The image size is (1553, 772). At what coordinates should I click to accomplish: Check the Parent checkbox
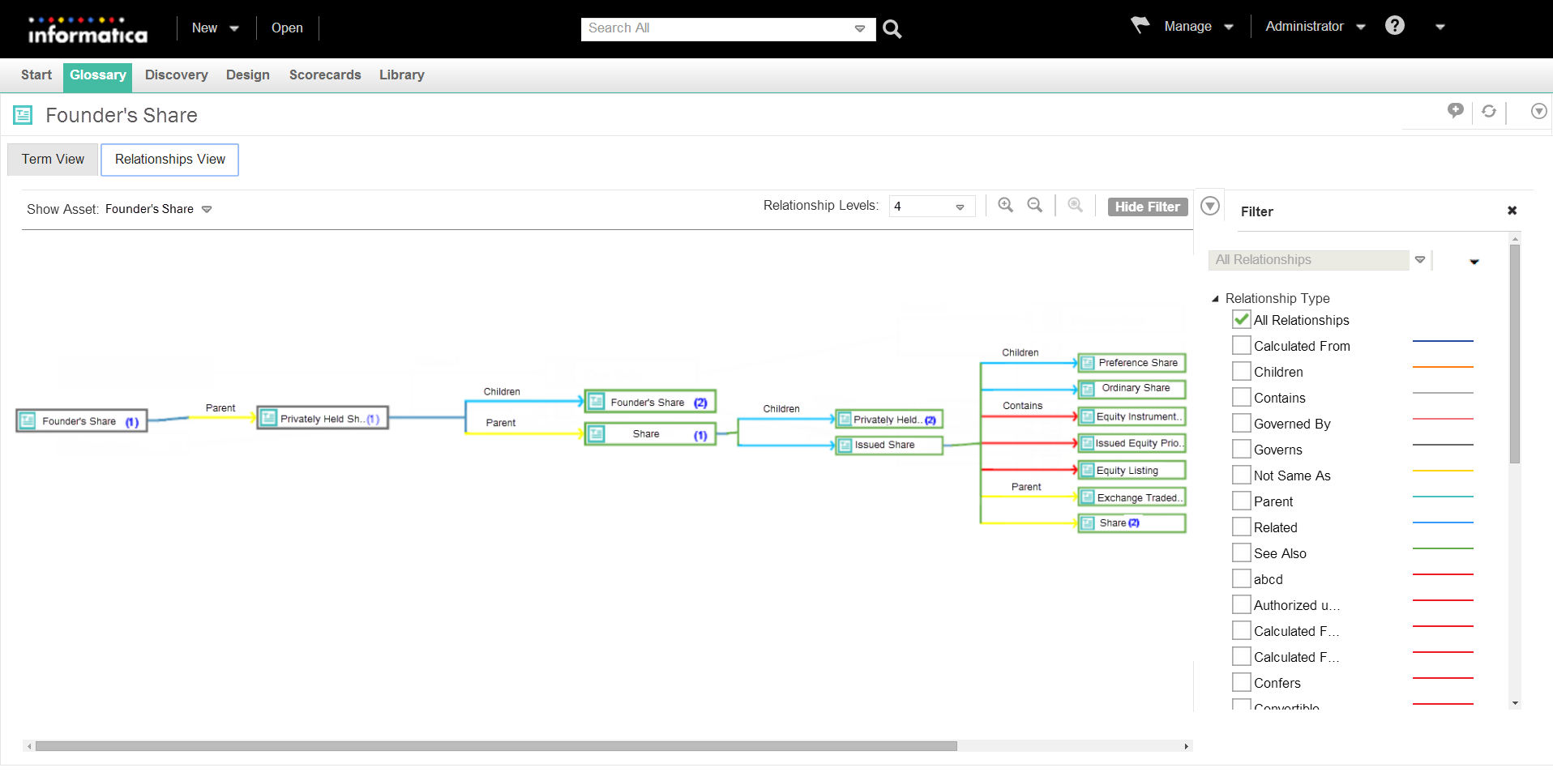click(x=1241, y=501)
